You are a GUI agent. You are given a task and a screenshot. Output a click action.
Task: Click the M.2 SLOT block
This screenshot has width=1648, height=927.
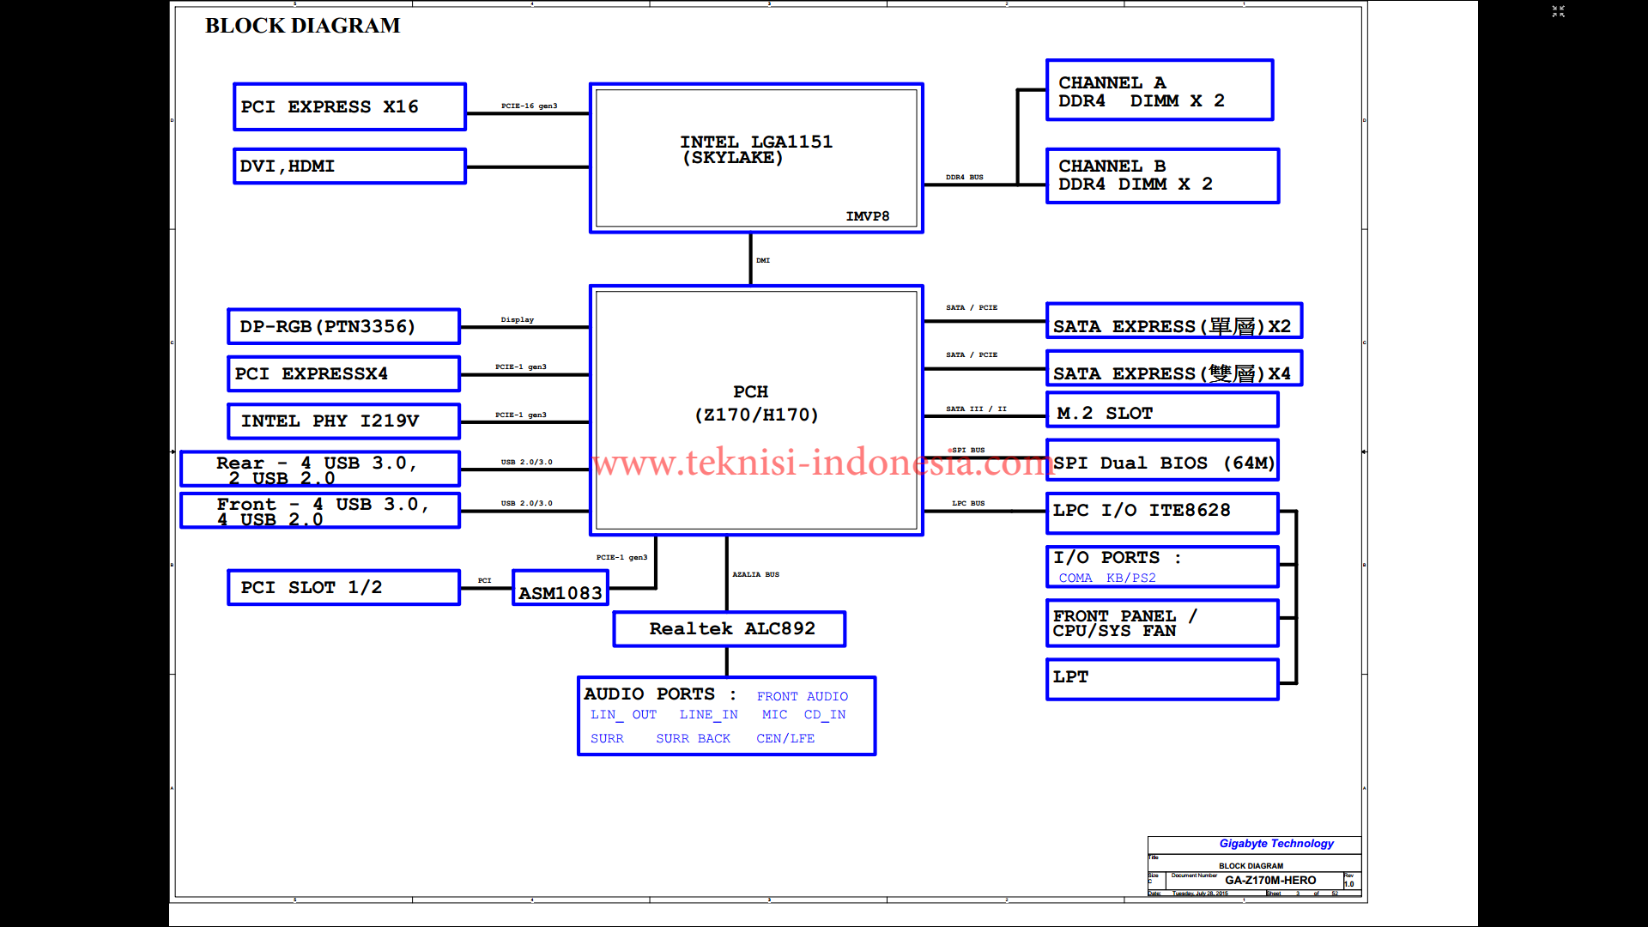point(1162,411)
